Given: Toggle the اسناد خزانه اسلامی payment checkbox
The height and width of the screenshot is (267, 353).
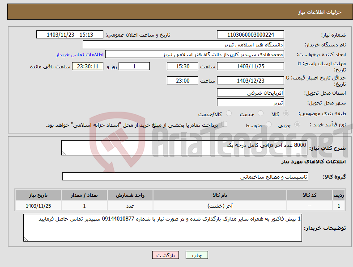Looking at the screenshot, I should (224, 124).
